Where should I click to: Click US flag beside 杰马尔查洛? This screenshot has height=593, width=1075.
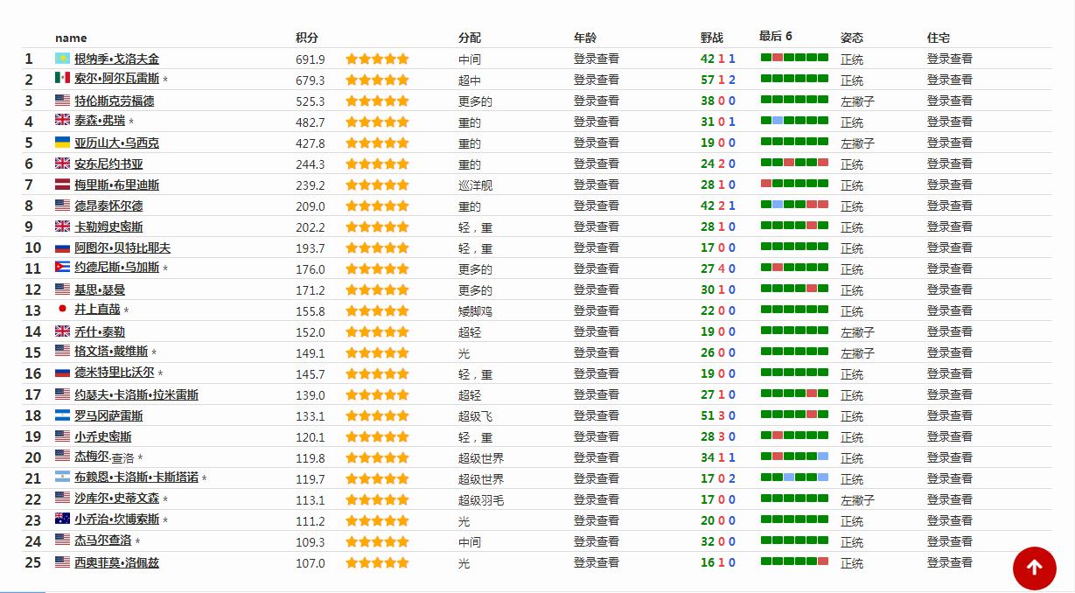coord(62,541)
